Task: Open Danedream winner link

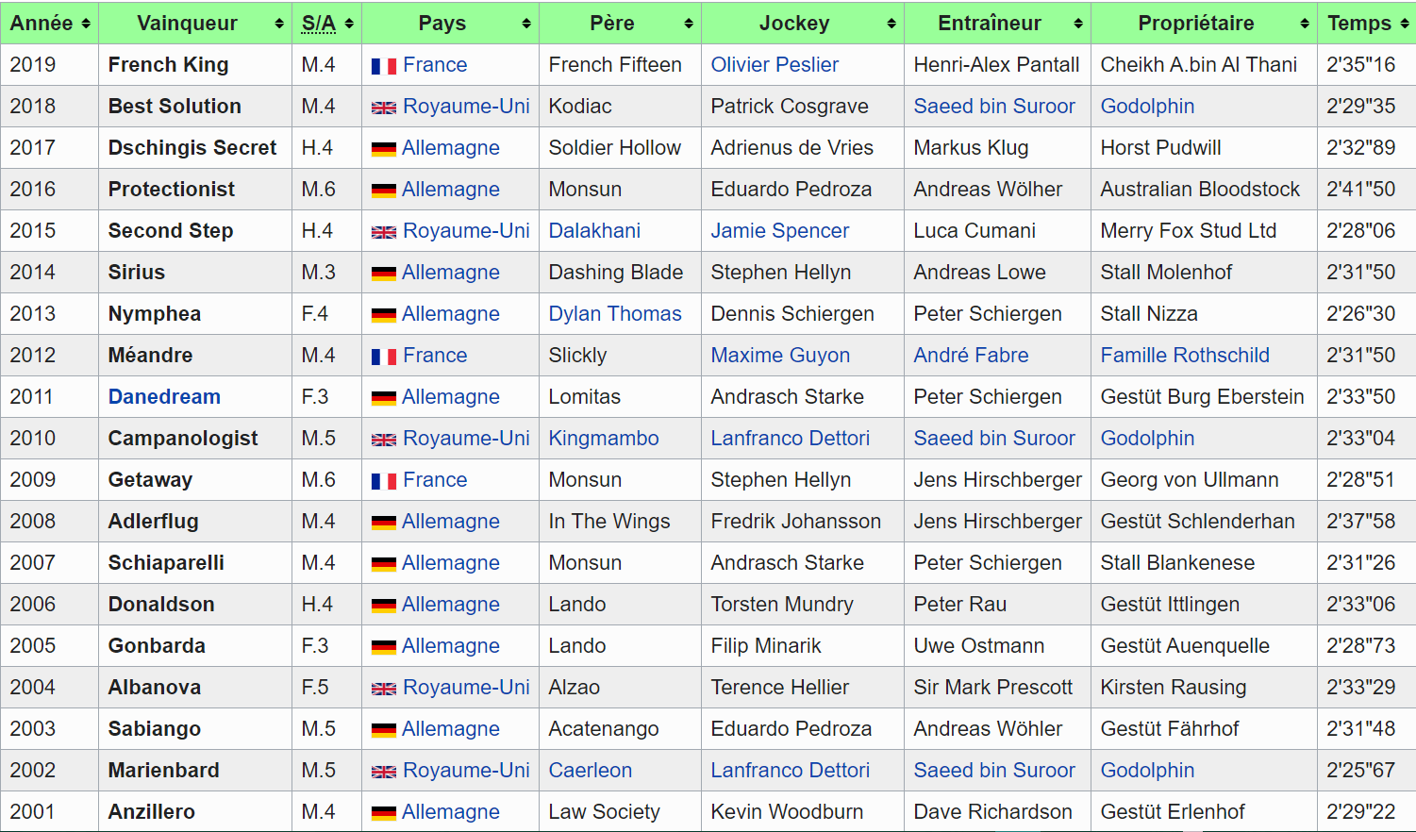Action: tap(164, 397)
